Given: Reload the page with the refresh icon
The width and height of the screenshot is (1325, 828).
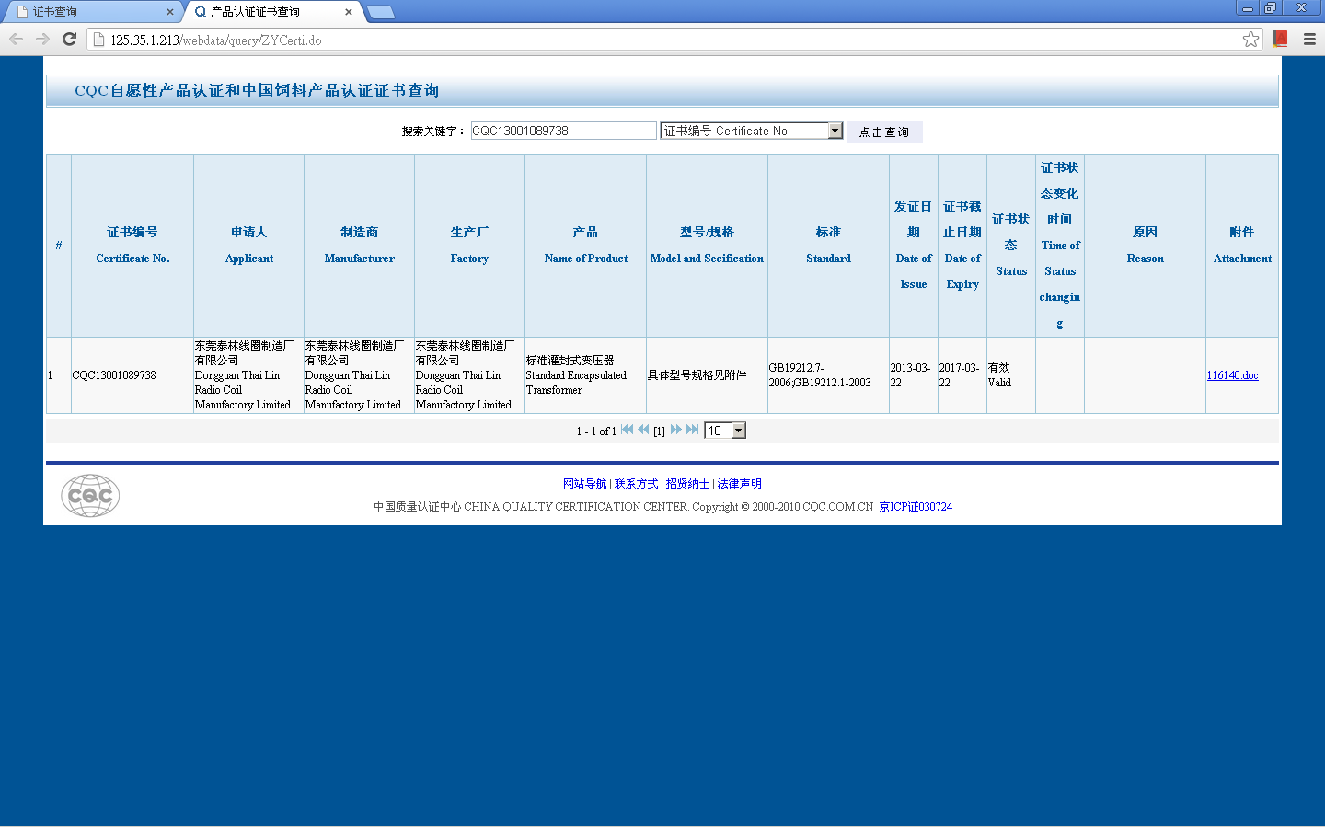Looking at the screenshot, I should [x=69, y=39].
